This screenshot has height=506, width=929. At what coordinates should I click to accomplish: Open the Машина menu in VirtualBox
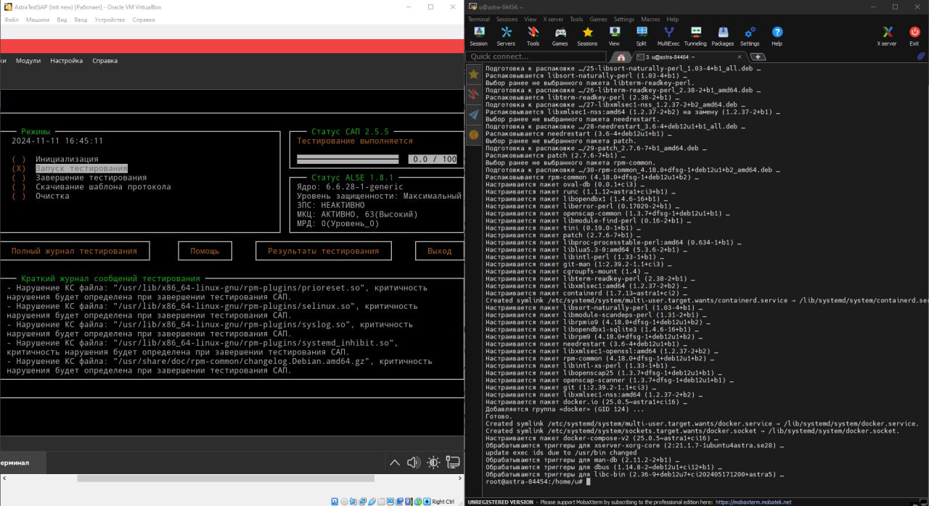pyautogui.click(x=38, y=20)
